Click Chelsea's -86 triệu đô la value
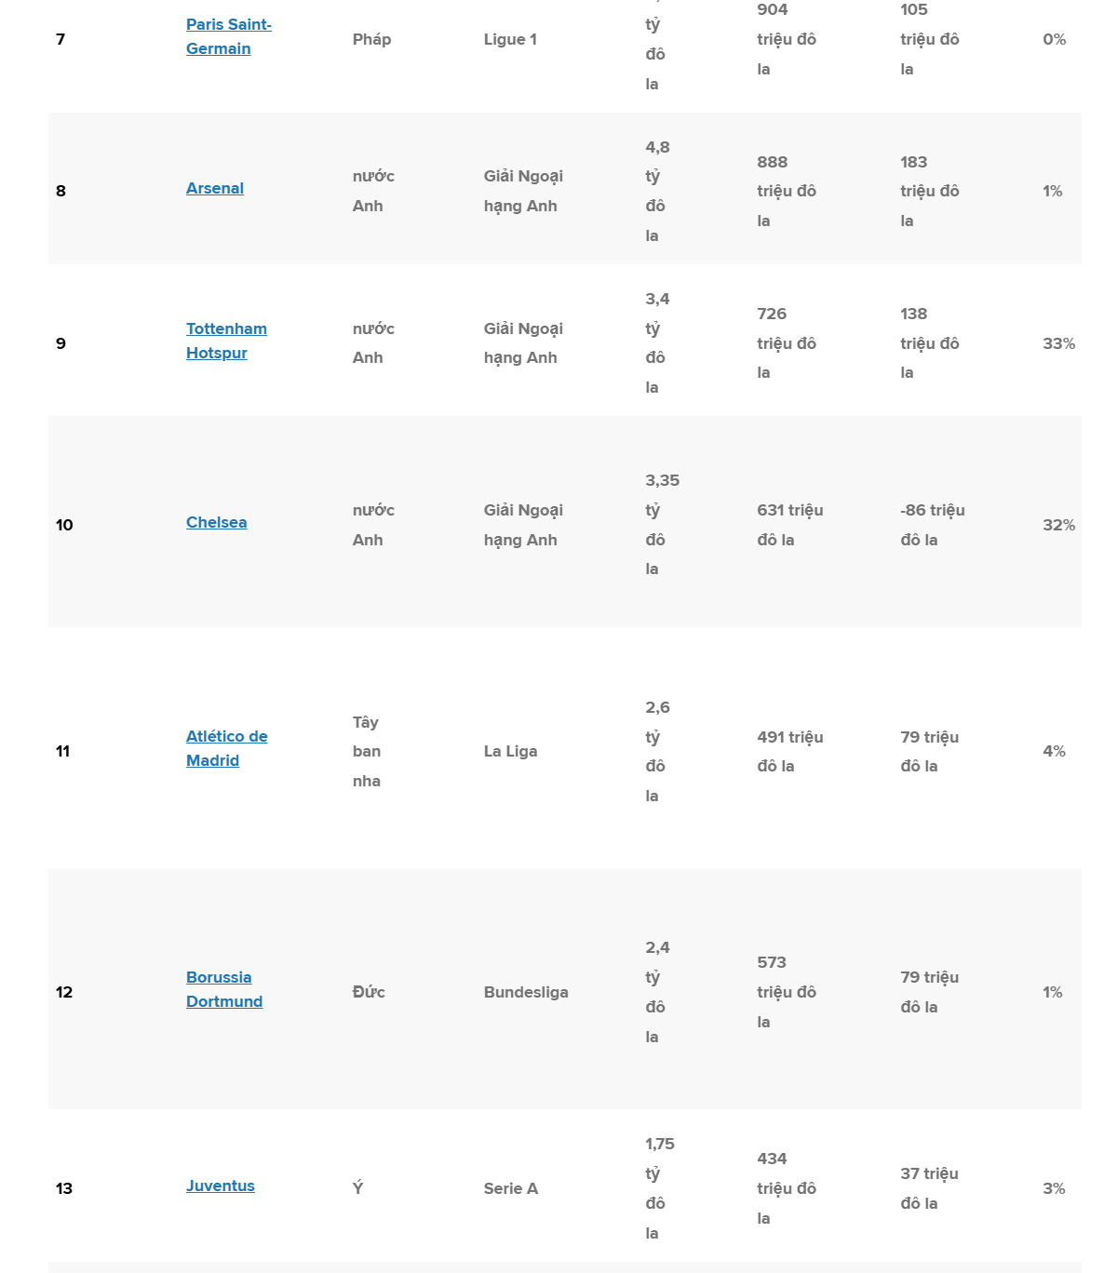This screenshot has height=1273, width=1117. click(933, 525)
